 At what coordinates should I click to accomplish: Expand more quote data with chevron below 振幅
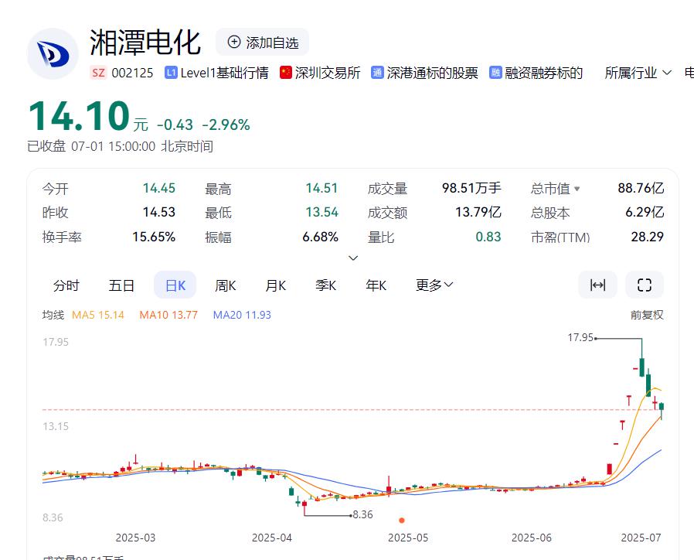(x=353, y=258)
